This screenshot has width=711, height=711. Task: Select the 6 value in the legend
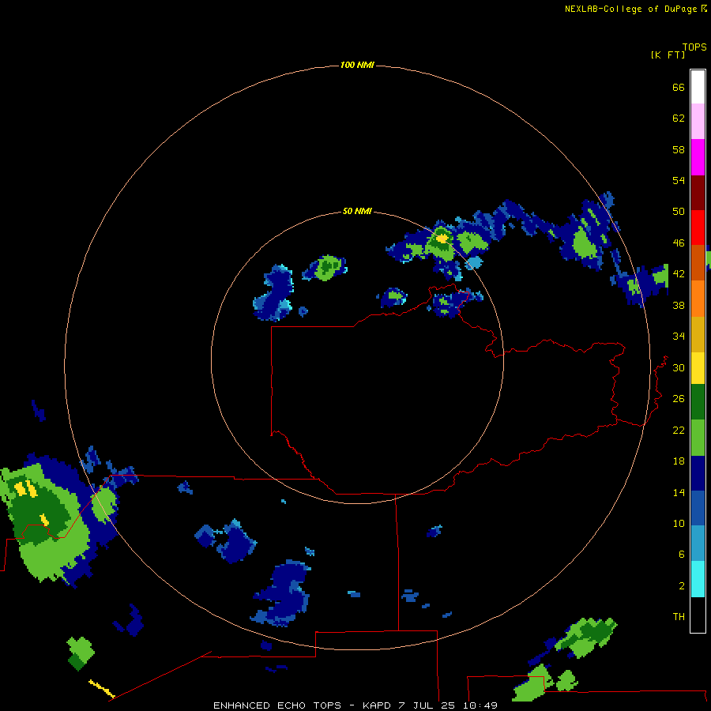point(682,555)
